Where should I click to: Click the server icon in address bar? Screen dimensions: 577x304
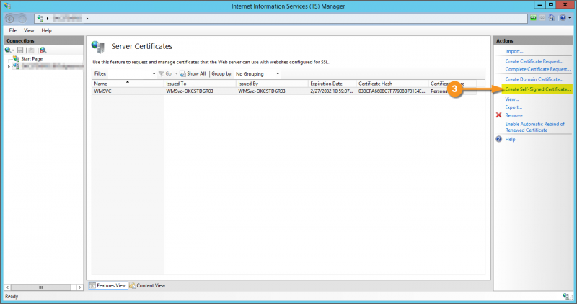(40, 18)
